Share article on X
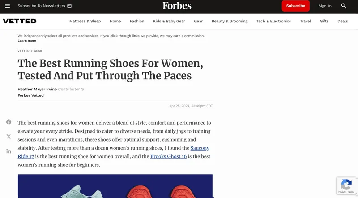The height and width of the screenshot is (198, 358). (9, 136)
